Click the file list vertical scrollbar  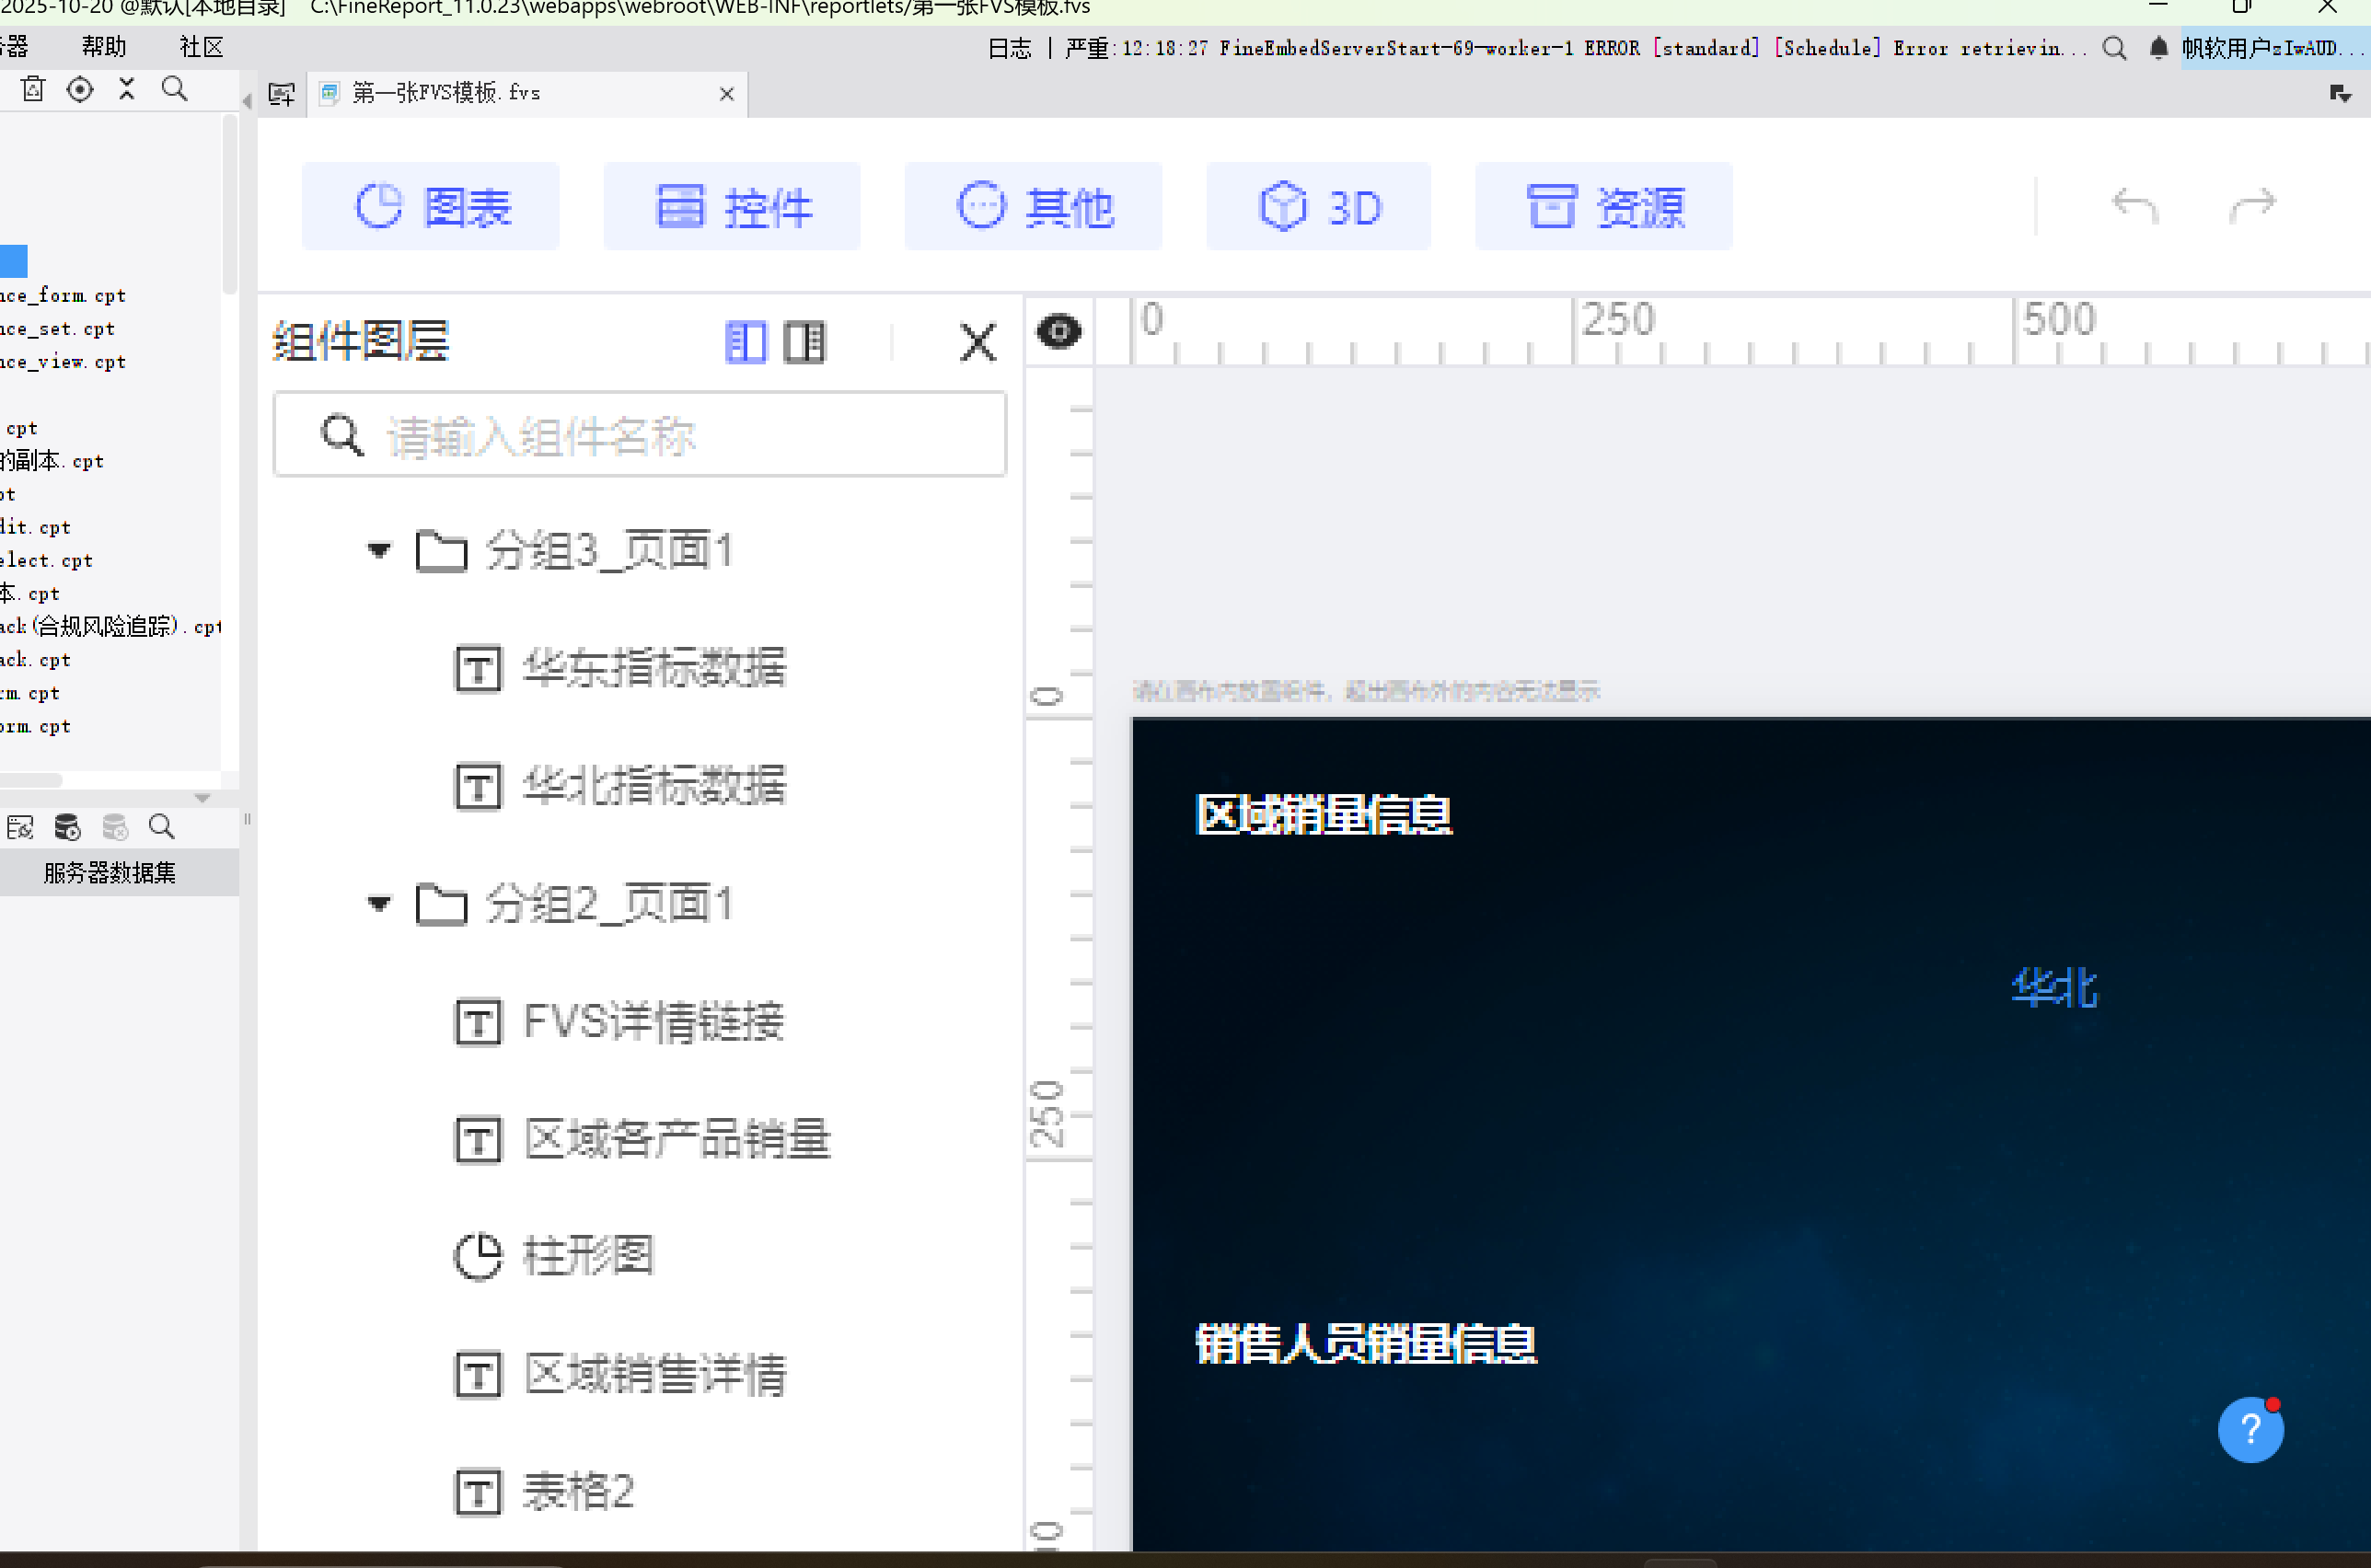pyautogui.click(x=230, y=205)
